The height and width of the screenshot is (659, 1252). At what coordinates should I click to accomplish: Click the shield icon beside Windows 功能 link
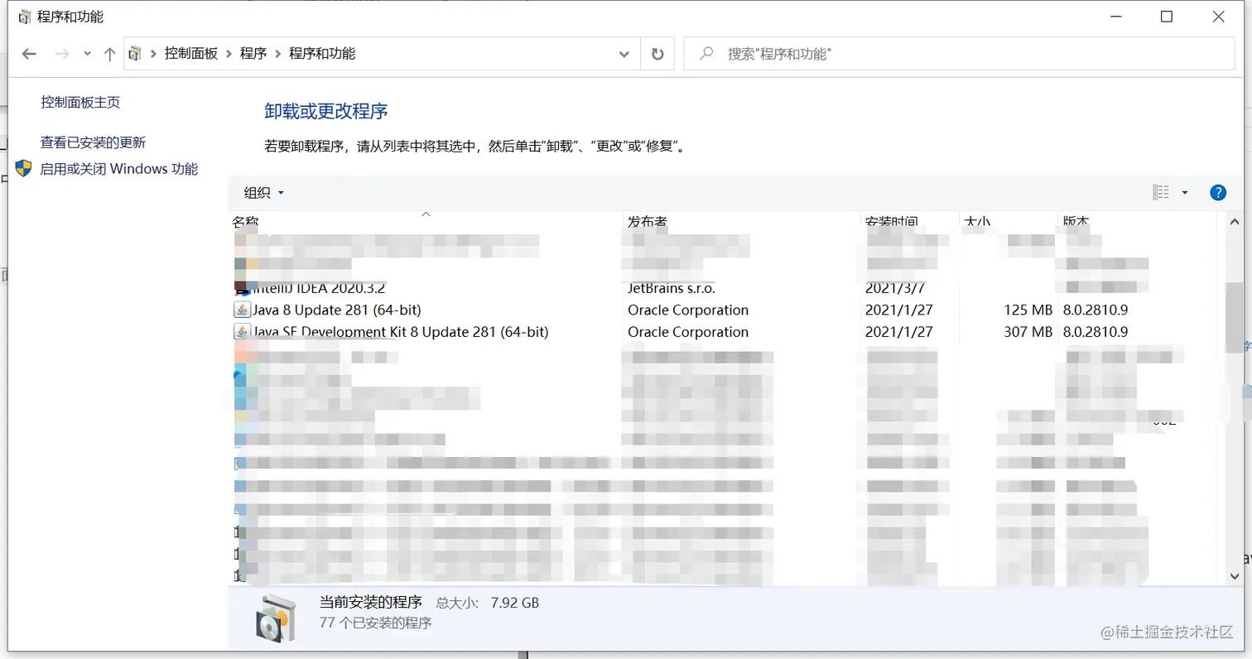point(24,168)
